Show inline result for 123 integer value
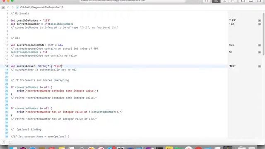This screenshot has width=265, height=149. coord(260,24)
